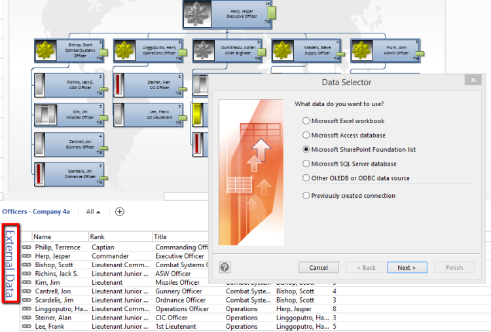Image resolution: width=491 pixels, height=332 pixels.
Task: Click 1st Lieutenant title cell
Action: [175, 326]
